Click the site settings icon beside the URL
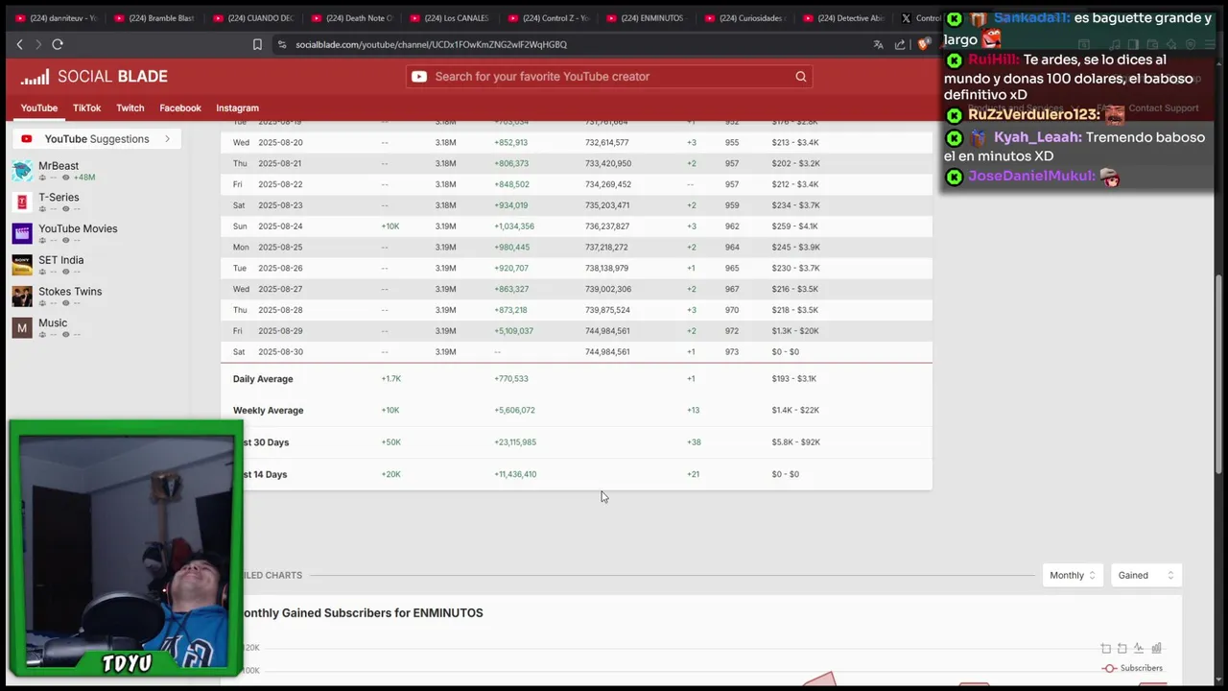Image resolution: width=1228 pixels, height=691 pixels. point(282,44)
